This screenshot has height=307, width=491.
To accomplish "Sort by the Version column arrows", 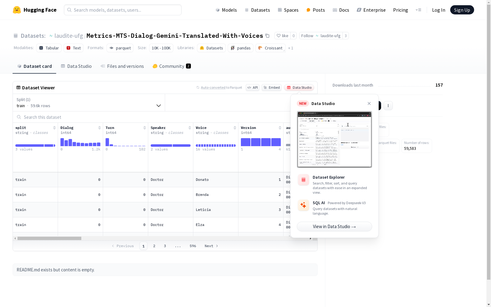I will tap(280, 128).
